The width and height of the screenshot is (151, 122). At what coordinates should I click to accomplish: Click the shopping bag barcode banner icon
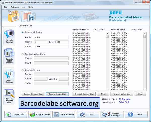[13, 16]
